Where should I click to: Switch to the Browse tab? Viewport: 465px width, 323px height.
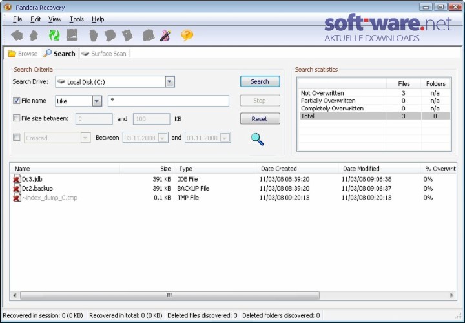pos(23,54)
